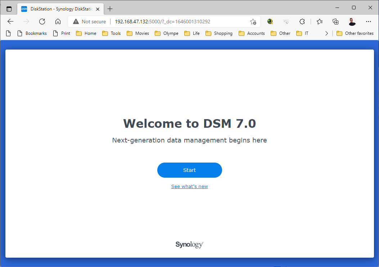Open the Settings and more ellipsis menu
Screen dimensions: 379x267
click(x=368, y=22)
